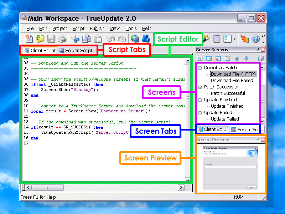
Task: Click the screens tree scrollbar up arrow
Action: [x=263, y=68]
